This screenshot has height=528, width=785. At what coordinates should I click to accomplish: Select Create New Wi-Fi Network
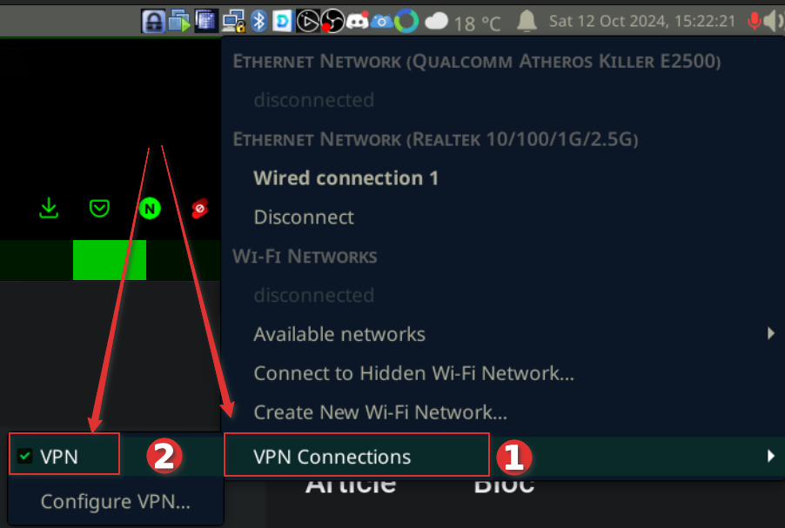[380, 412]
